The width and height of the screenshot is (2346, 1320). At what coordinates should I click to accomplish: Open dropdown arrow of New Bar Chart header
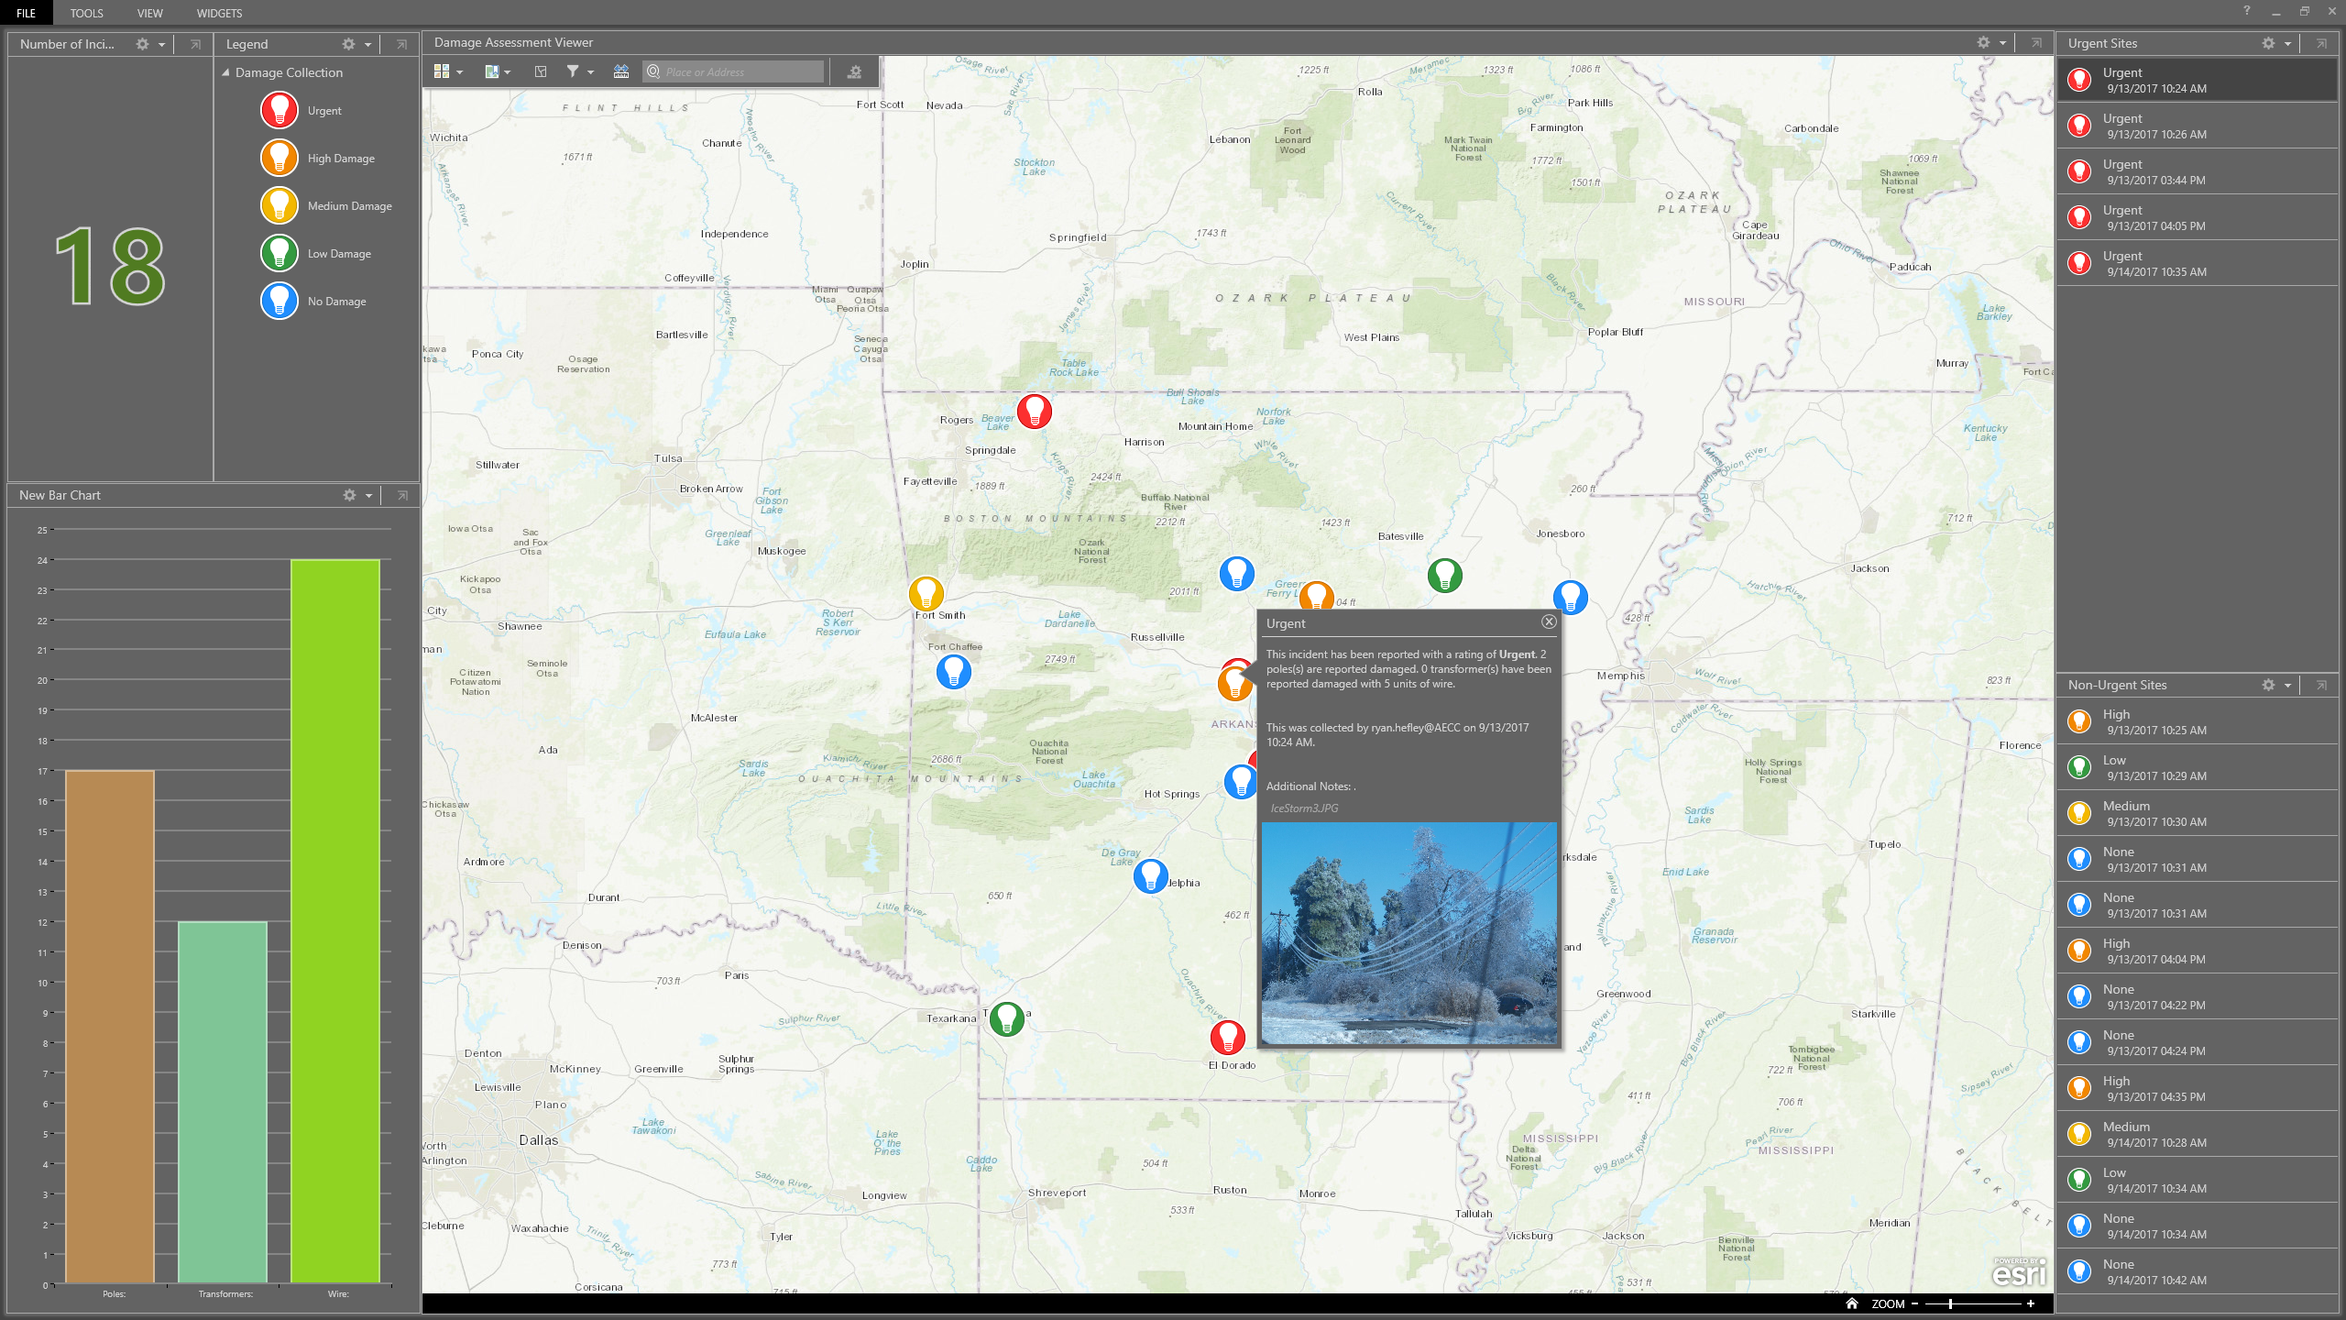point(369,495)
